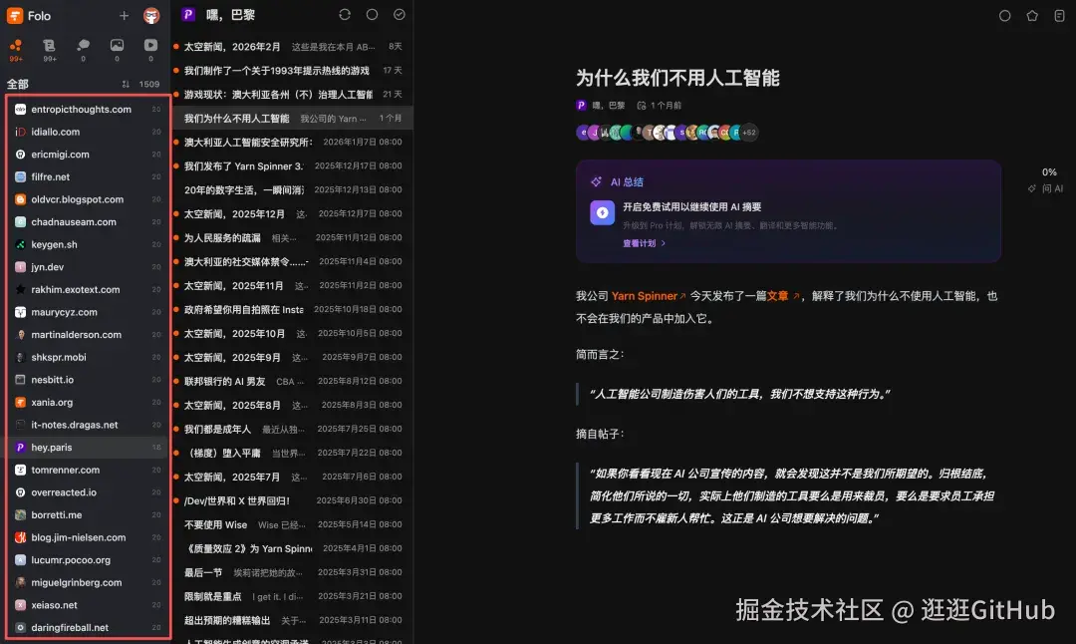
Task: Click the 问 AI button
Action: [x=1046, y=188]
